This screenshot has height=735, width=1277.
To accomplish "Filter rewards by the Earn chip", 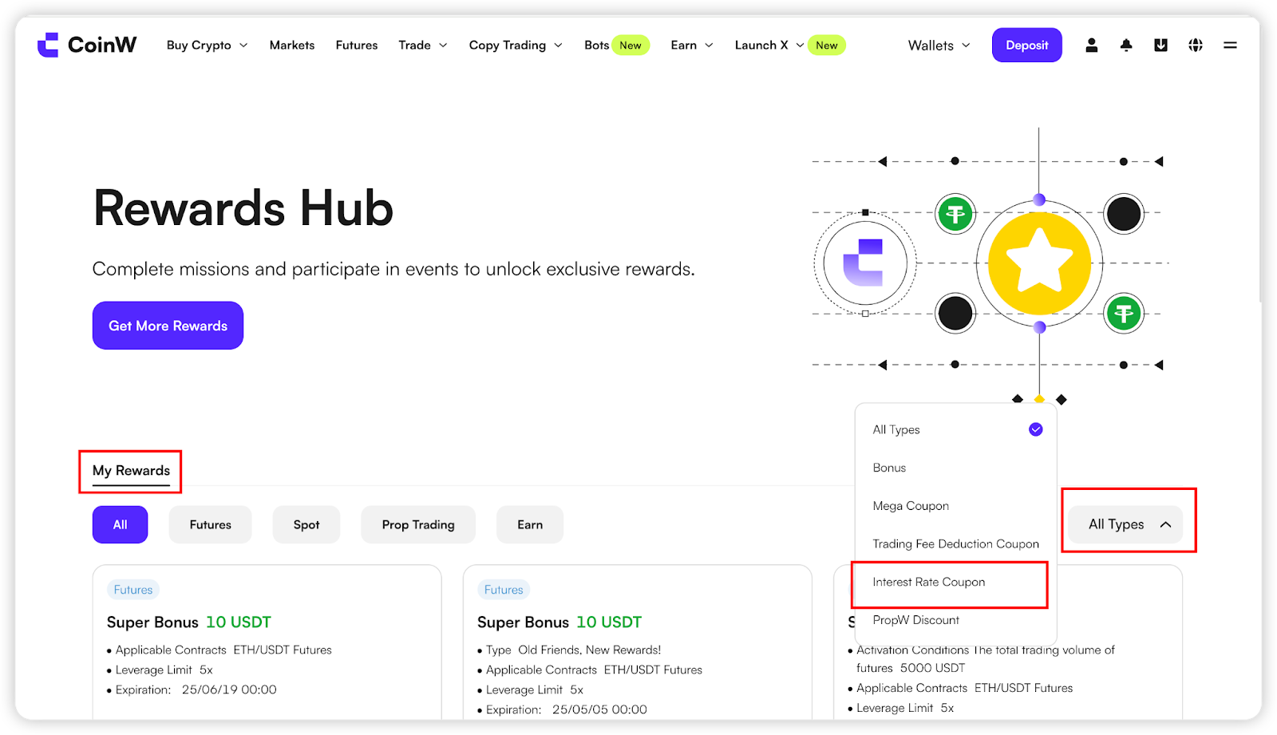I will (530, 524).
